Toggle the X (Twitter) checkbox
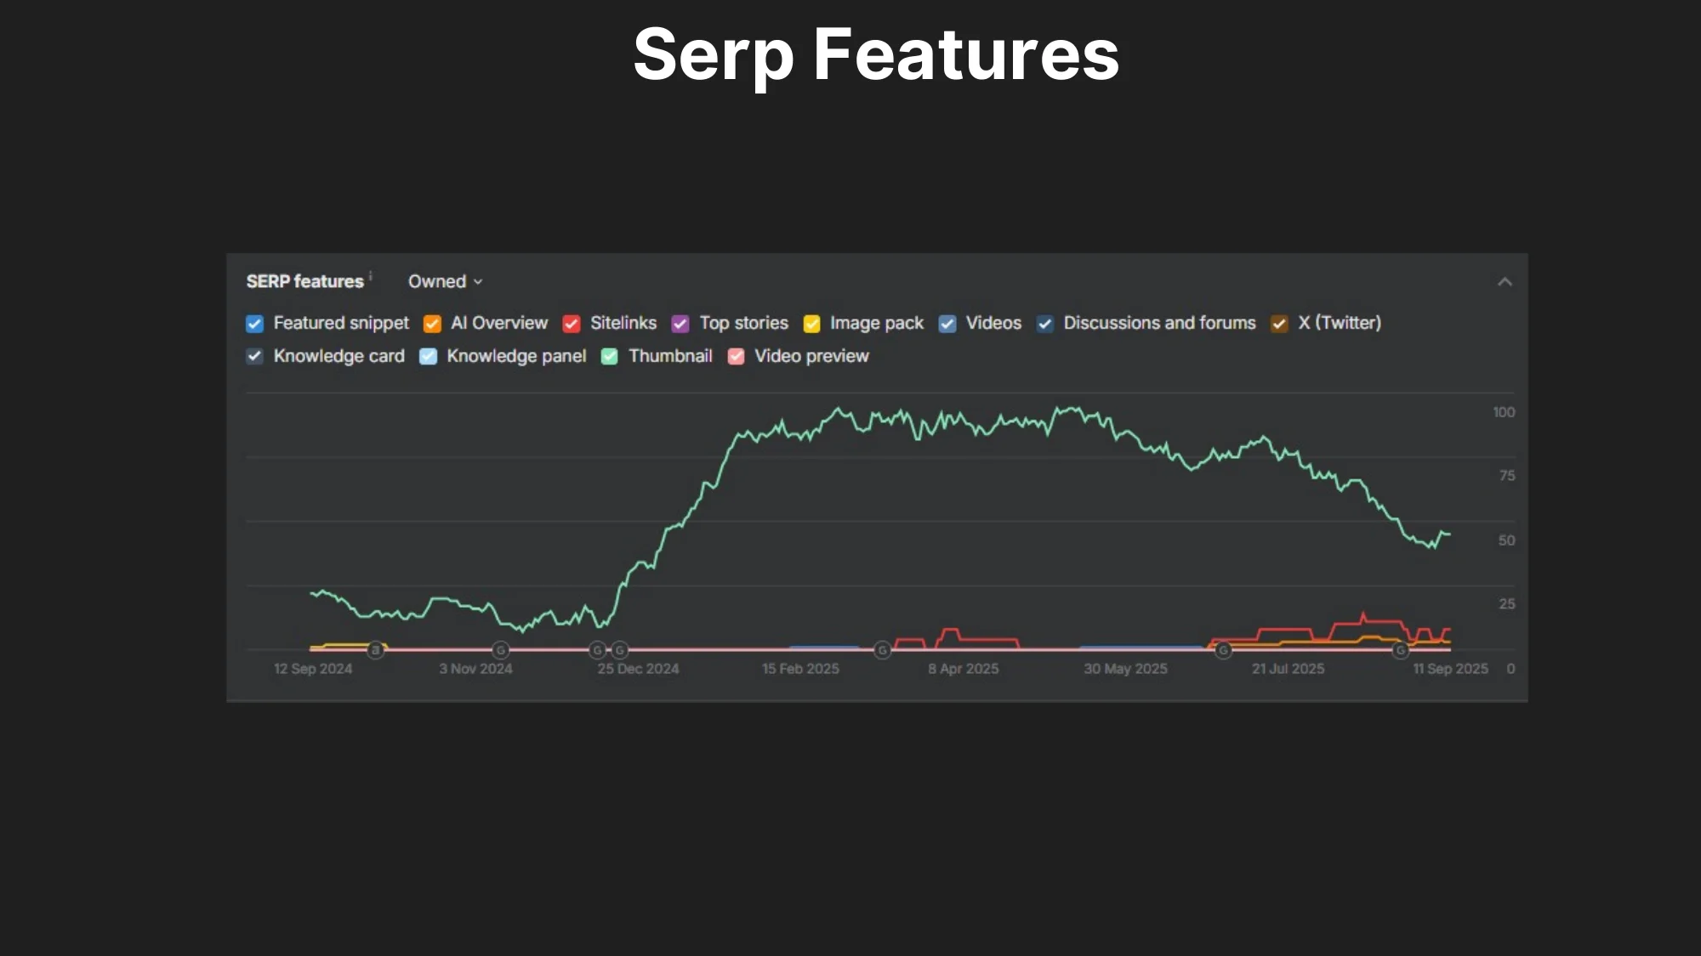 [1279, 324]
